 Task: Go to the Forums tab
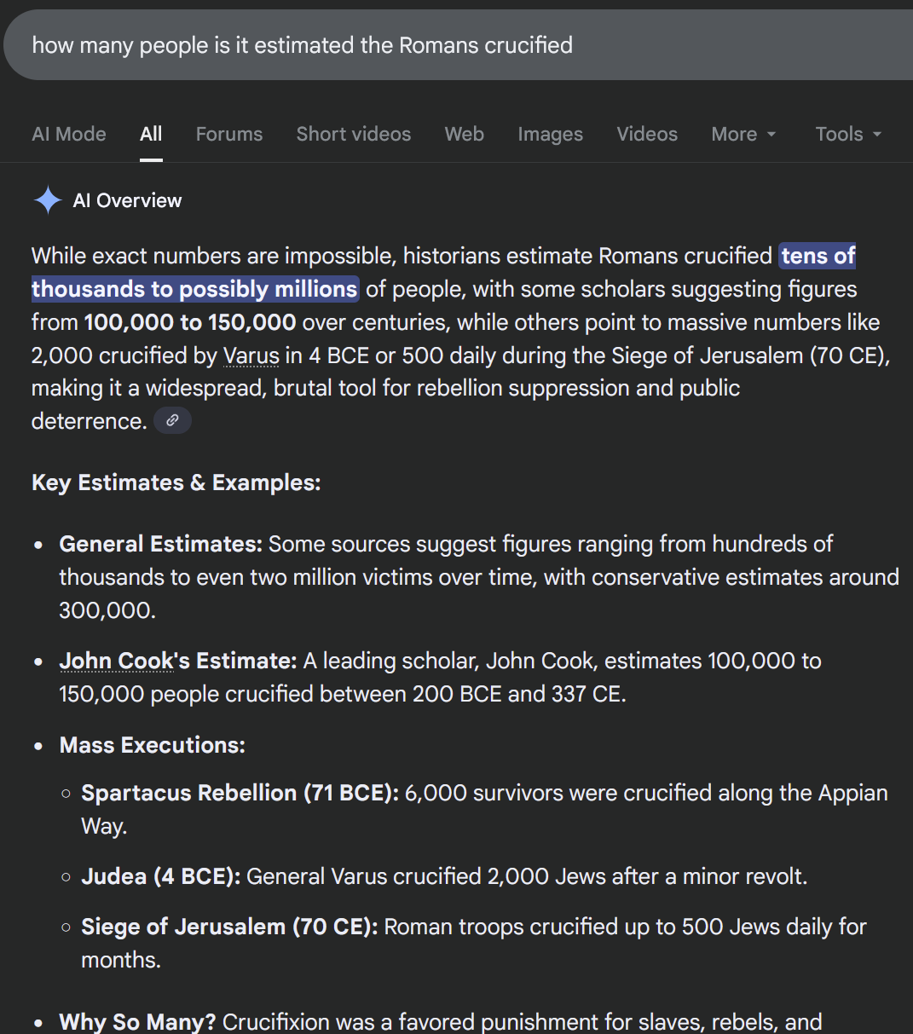pos(229,134)
